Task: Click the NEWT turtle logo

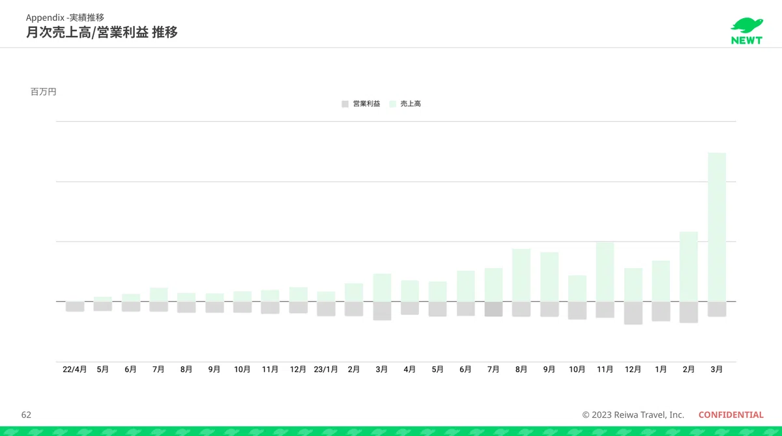Action: [746, 31]
